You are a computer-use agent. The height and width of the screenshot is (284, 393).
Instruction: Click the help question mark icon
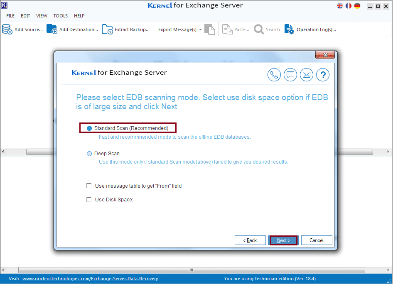(323, 75)
